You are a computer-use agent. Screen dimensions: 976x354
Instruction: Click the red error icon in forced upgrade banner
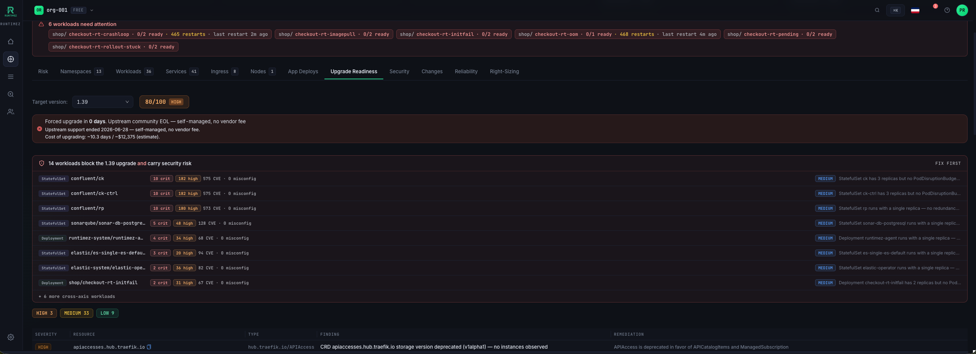pyautogui.click(x=39, y=129)
